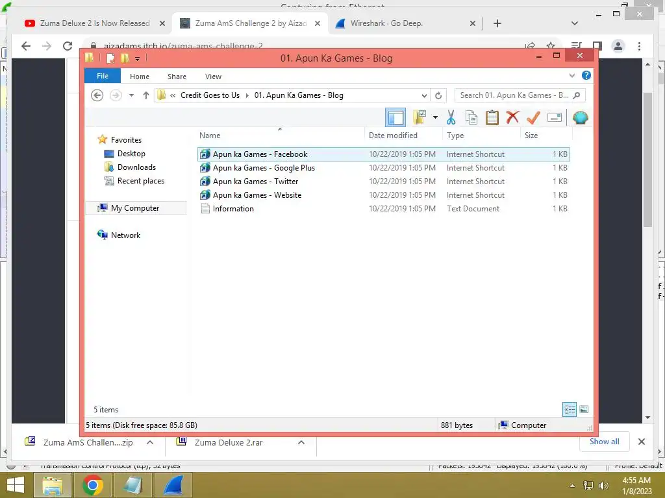Open the View ribbon tab

pos(213,77)
